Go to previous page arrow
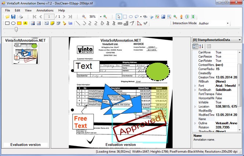The image size is (244, 156). [x=41, y=17]
